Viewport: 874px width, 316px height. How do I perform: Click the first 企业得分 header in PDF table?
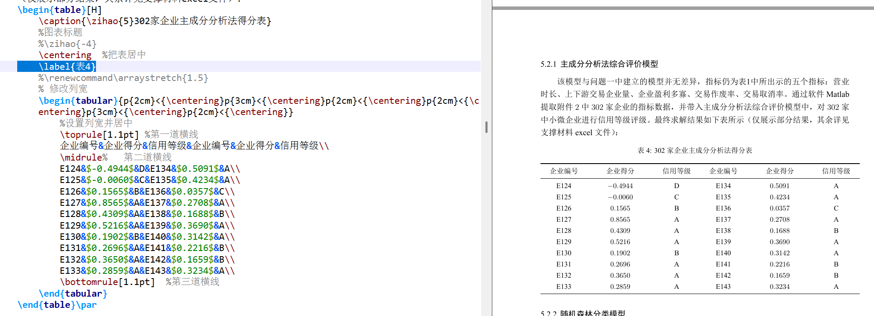click(620, 171)
